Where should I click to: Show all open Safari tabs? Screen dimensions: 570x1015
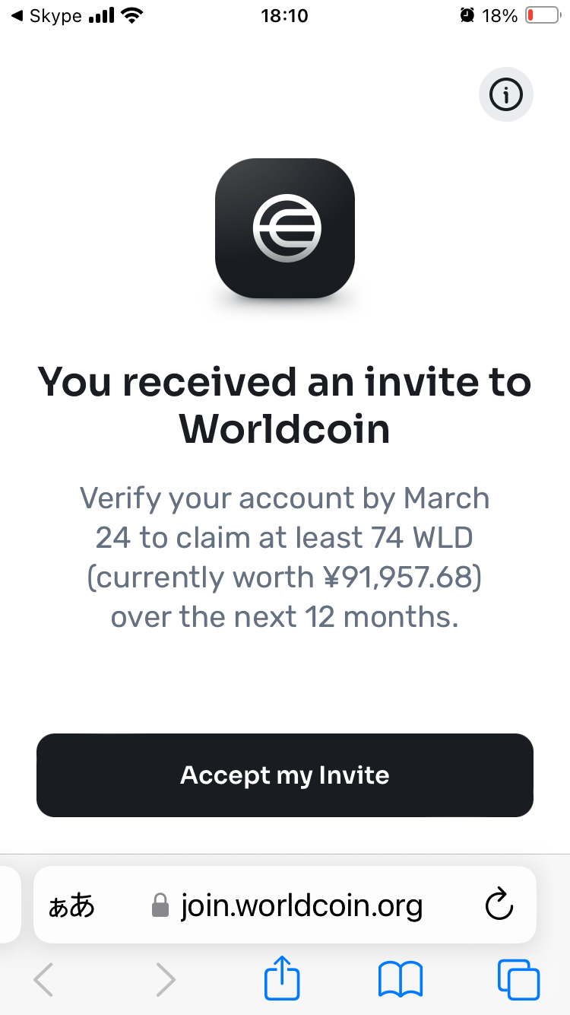518,979
